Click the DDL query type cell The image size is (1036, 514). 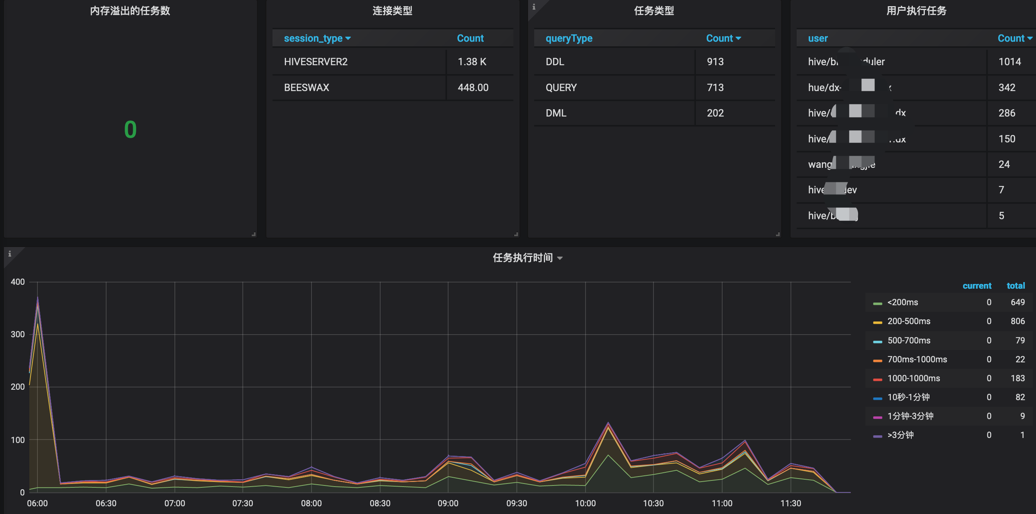point(614,61)
